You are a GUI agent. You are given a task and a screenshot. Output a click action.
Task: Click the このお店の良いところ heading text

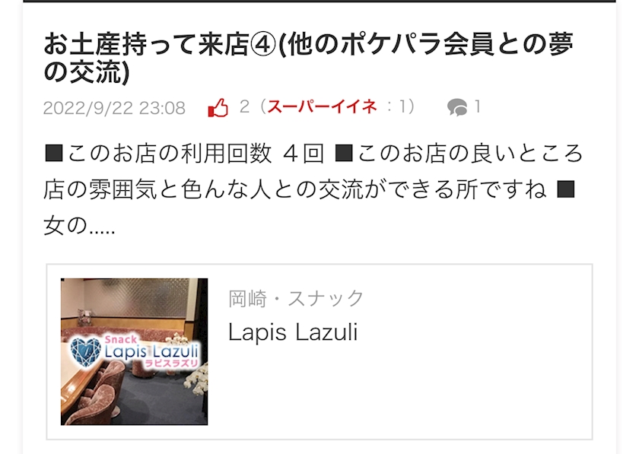(459, 154)
